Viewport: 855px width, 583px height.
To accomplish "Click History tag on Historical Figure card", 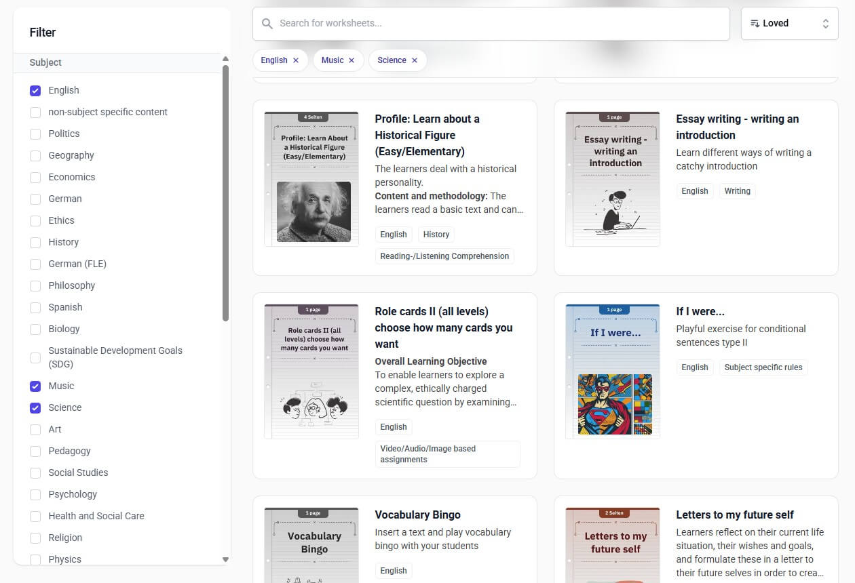I will click(x=436, y=235).
